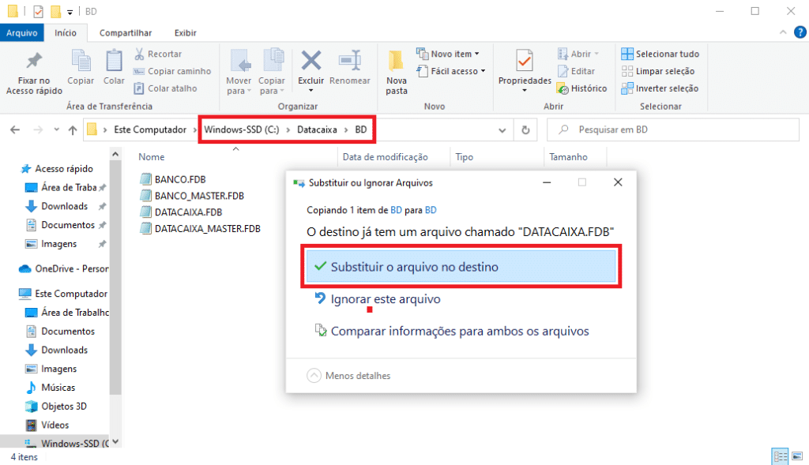Click Selecionar tudo in the ribbon
This screenshot has width=809, height=465.
[x=660, y=54]
